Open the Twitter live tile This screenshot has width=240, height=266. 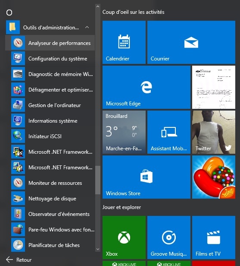(x=214, y=132)
